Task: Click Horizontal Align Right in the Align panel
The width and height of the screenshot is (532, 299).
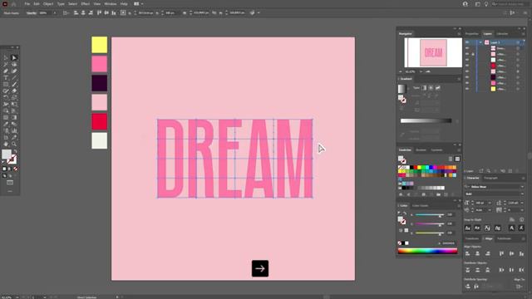Action: tap(488, 253)
